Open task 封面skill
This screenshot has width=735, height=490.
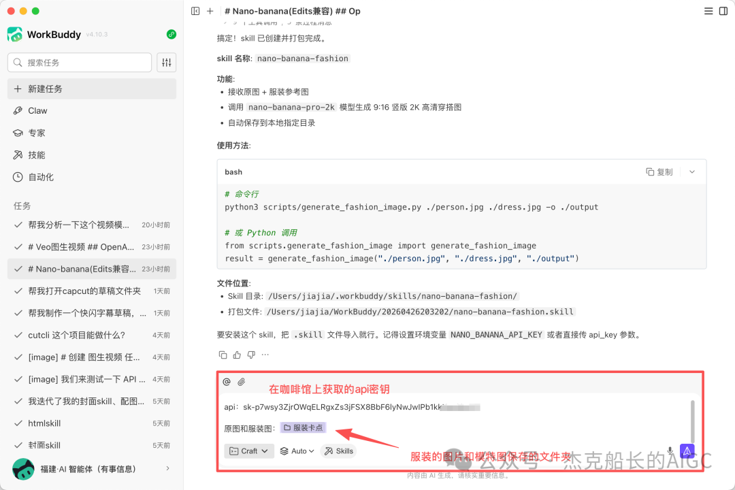pos(92,446)
